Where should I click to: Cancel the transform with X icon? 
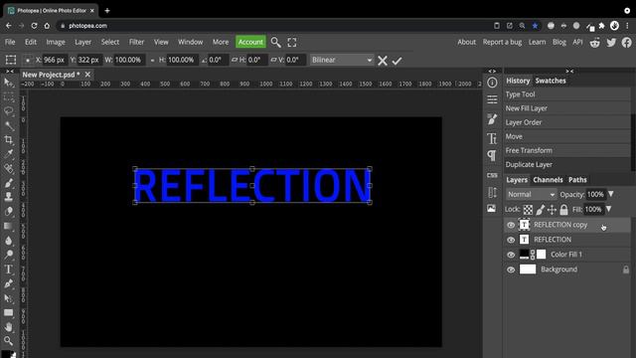(382, 61)
